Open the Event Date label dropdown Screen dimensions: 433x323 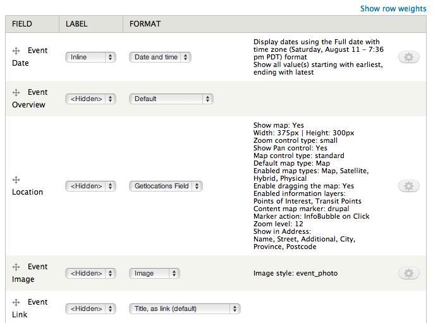[x=90, y=57]
